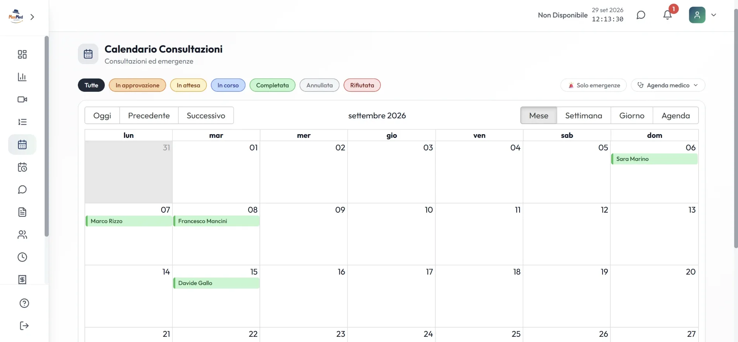Open the numbered list icon in sidebar
This screenshot has height=342, width=738.
tap(22, 122)
